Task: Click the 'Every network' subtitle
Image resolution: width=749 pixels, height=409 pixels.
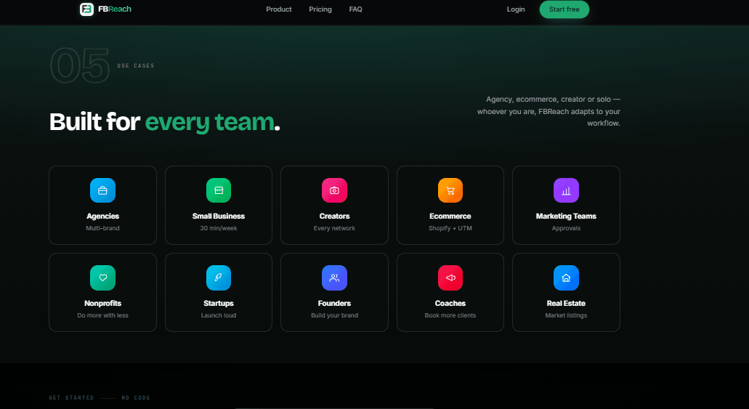Action: point(334,228)
